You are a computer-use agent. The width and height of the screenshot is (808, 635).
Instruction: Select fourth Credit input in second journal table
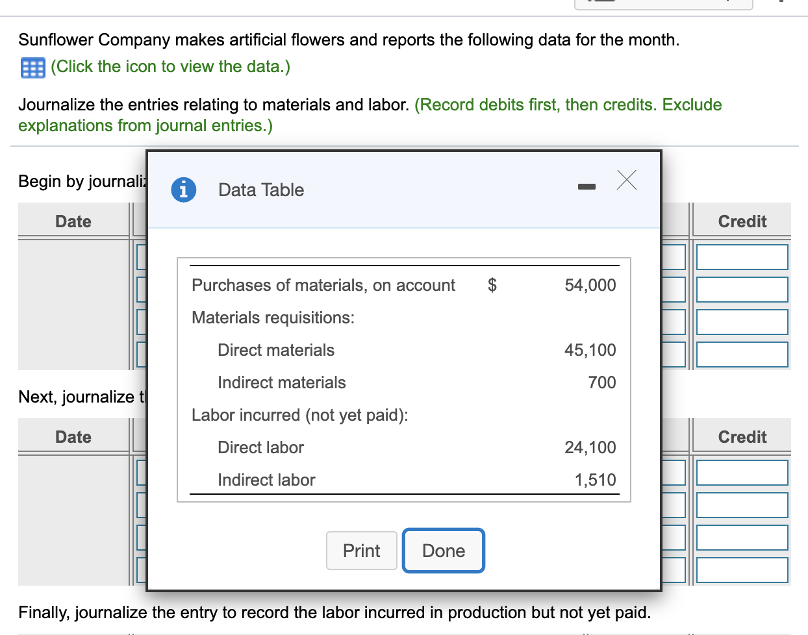click(x=742, y=570)
